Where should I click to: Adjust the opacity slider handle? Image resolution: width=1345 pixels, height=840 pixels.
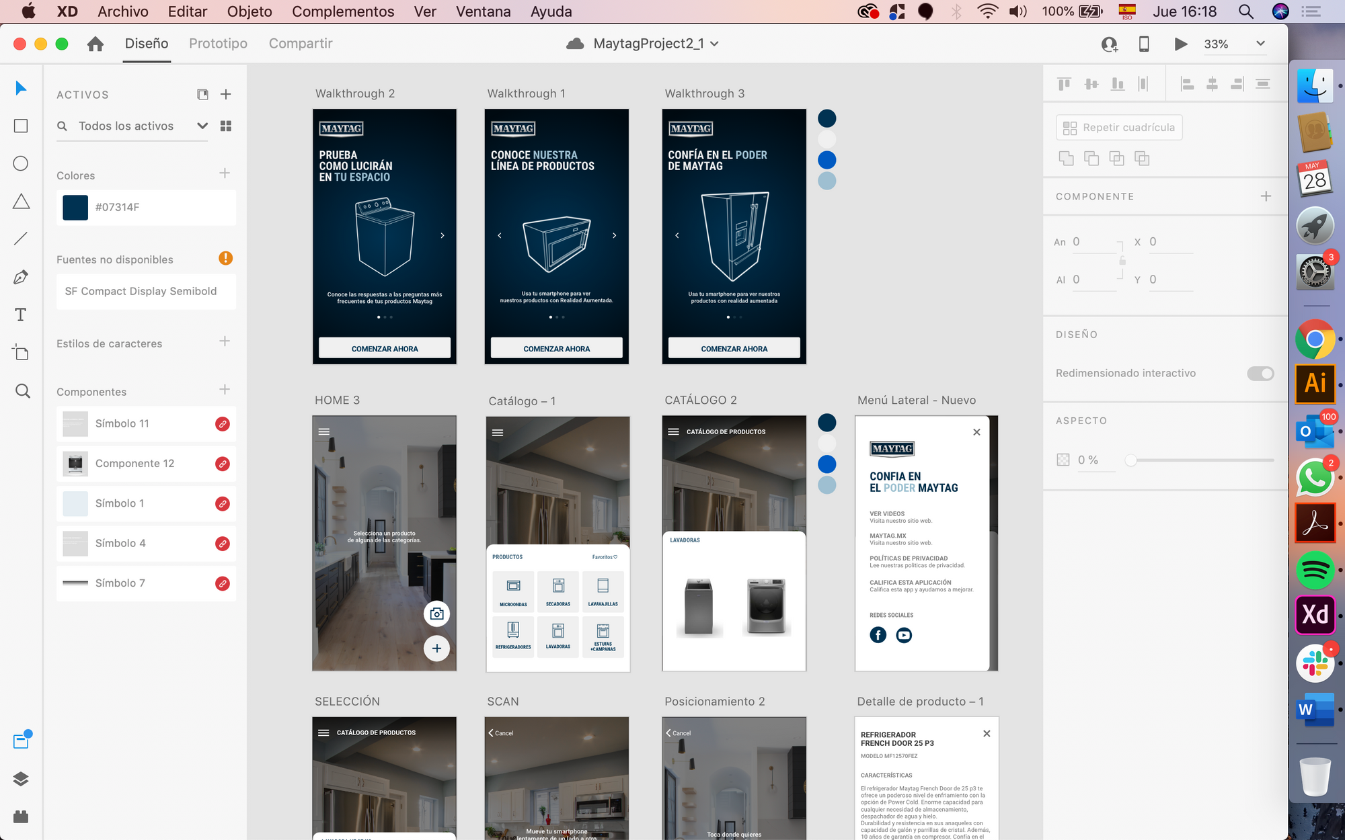(x=1131, y=460)
